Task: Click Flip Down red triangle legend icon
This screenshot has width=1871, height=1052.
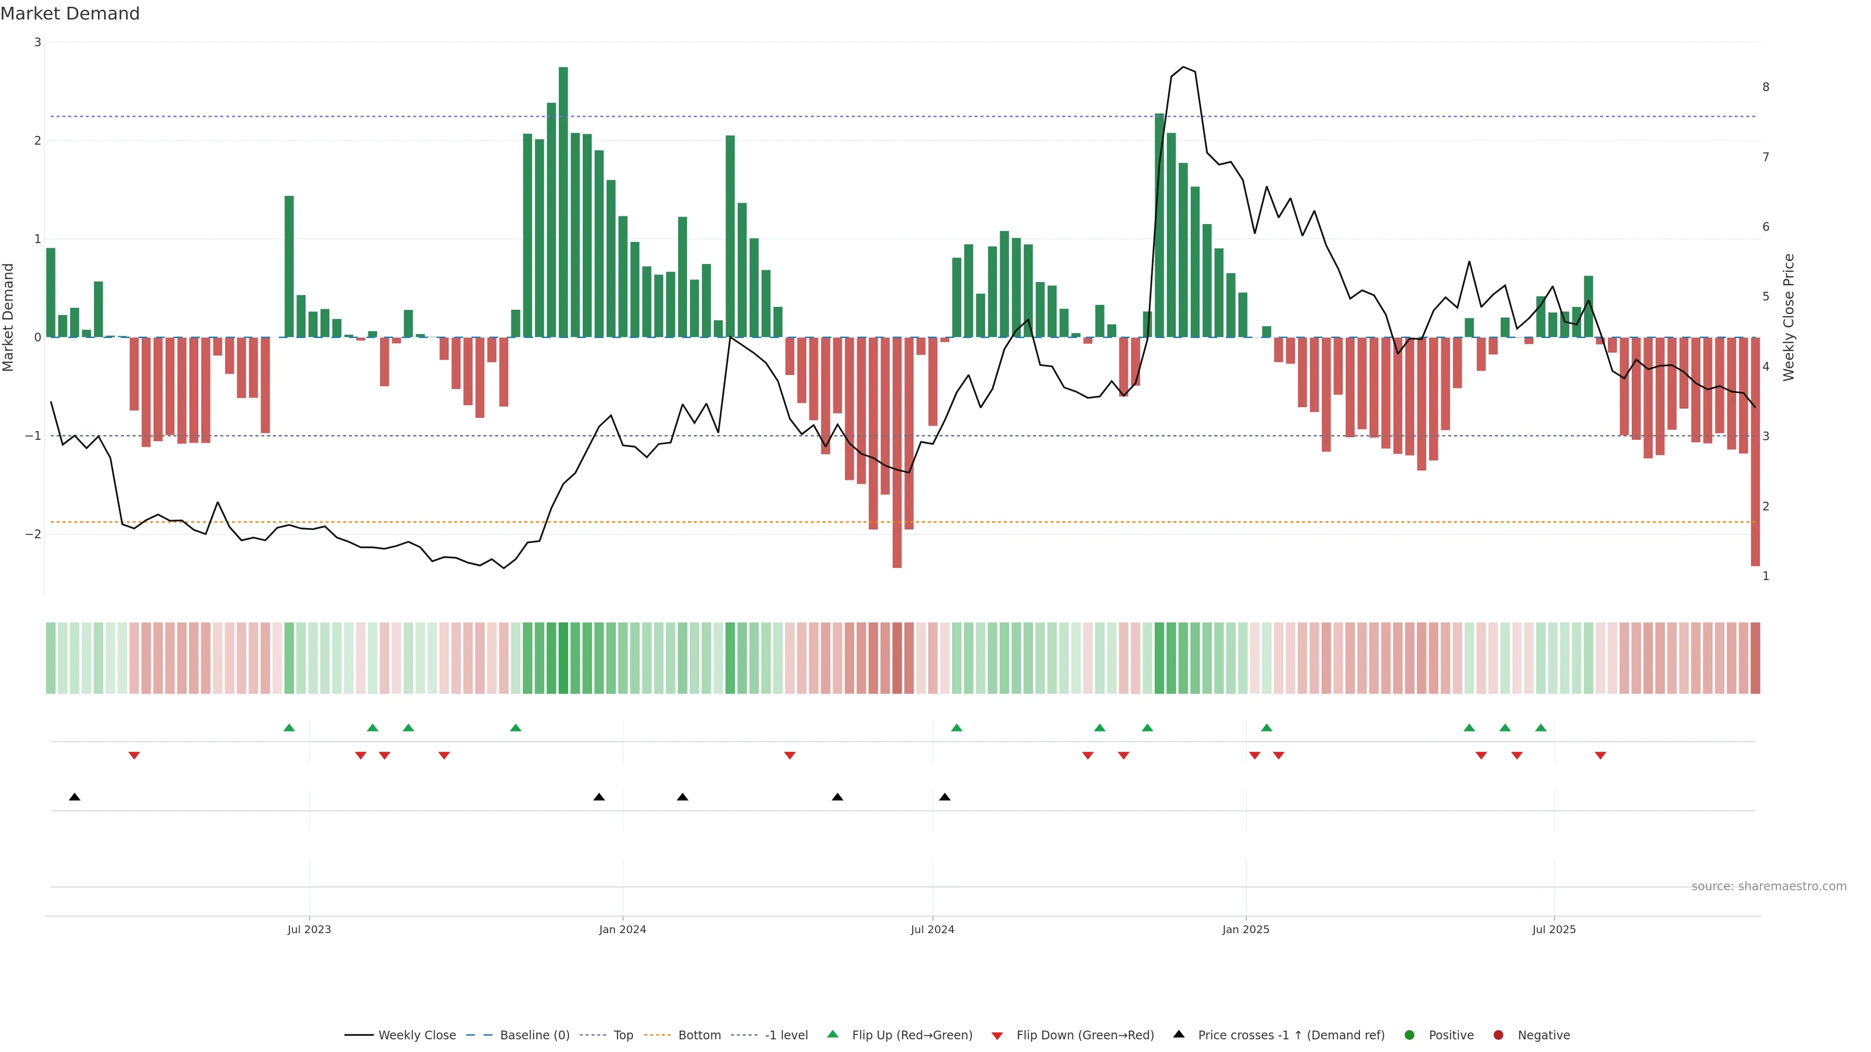Action: click(x=997, y=1036)
